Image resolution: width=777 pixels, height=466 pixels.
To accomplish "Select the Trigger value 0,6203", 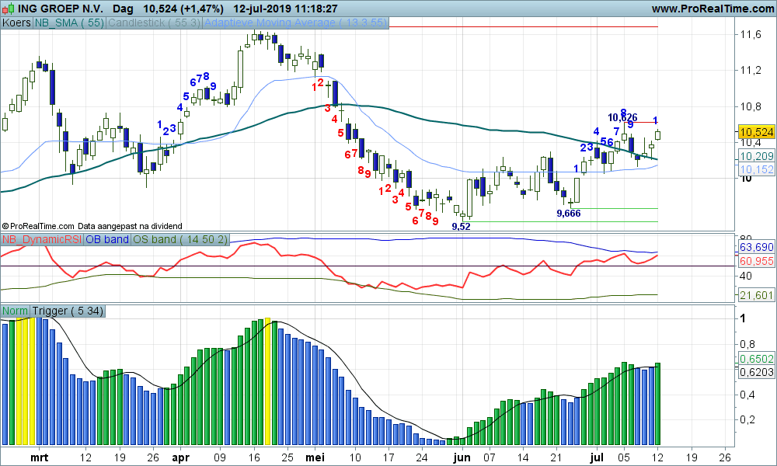I will (x=756, y=372).
